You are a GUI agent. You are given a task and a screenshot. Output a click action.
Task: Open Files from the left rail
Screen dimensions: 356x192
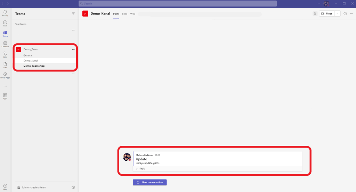point(5,65)
